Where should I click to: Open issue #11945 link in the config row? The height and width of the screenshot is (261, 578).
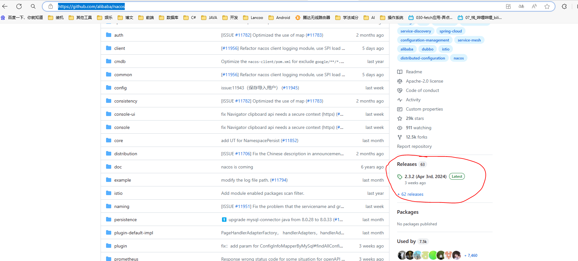[290, 88]
